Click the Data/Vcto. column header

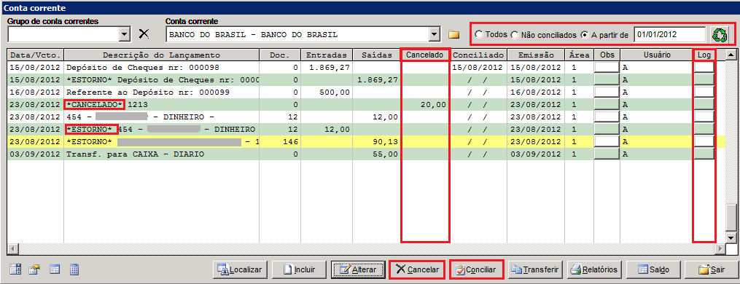(x=36, y=55)
